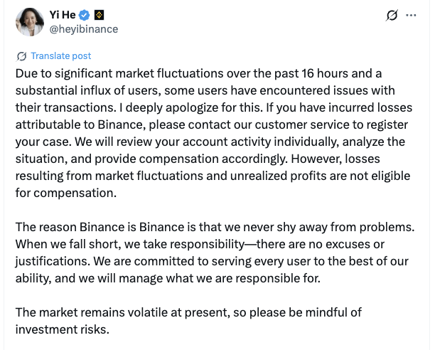Open the @heyibinance handle link

[83, 29]
